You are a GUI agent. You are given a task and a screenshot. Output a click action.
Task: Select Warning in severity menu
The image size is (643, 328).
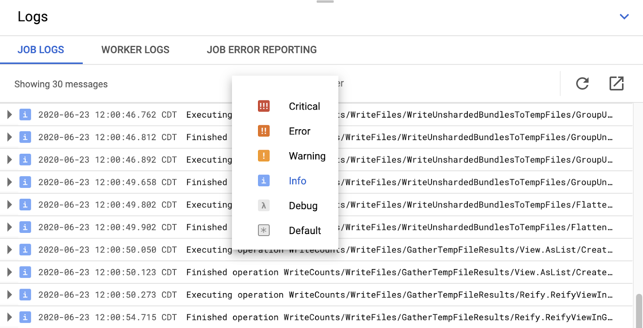(x=307, y=156)
